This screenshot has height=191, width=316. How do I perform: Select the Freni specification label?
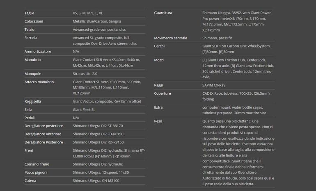29,150
